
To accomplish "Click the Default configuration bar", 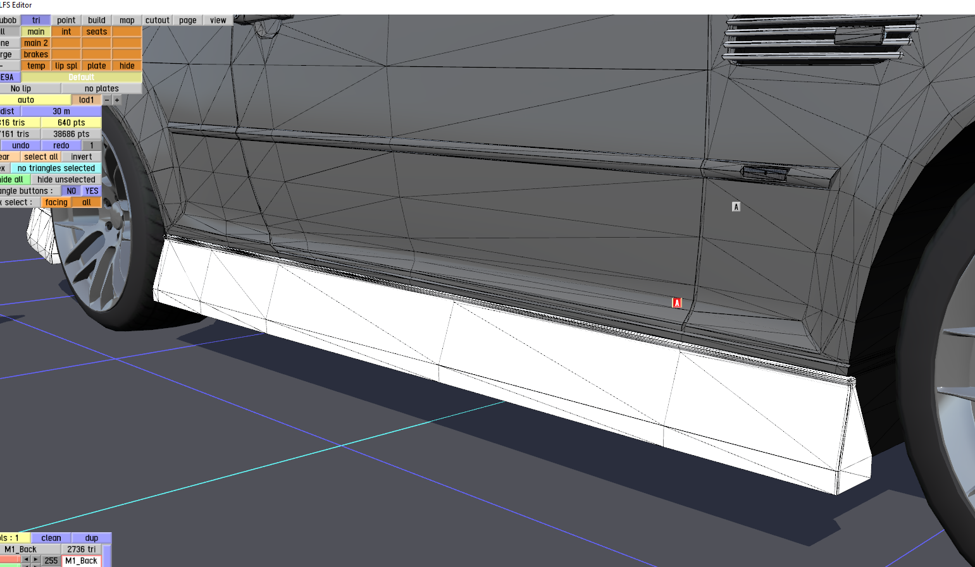I will point(82,77).
